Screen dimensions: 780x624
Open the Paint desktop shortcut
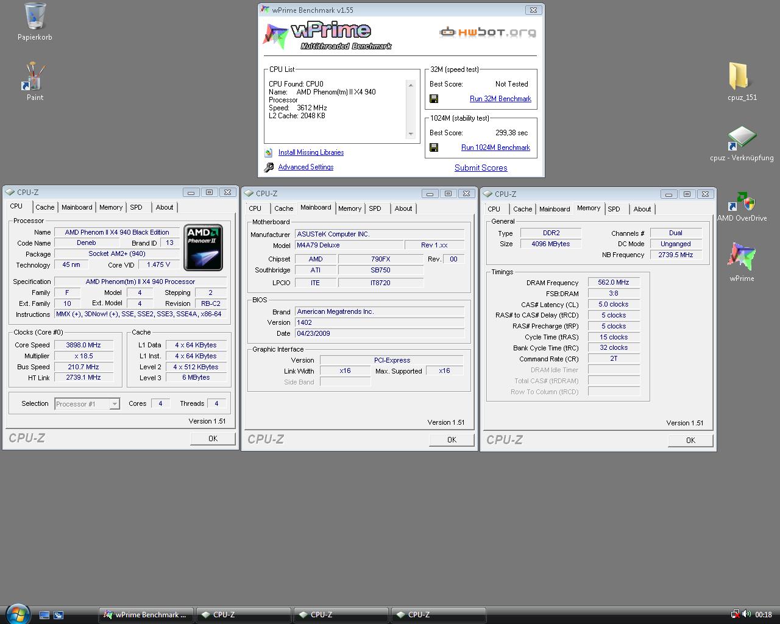click(x=35, y=77)
